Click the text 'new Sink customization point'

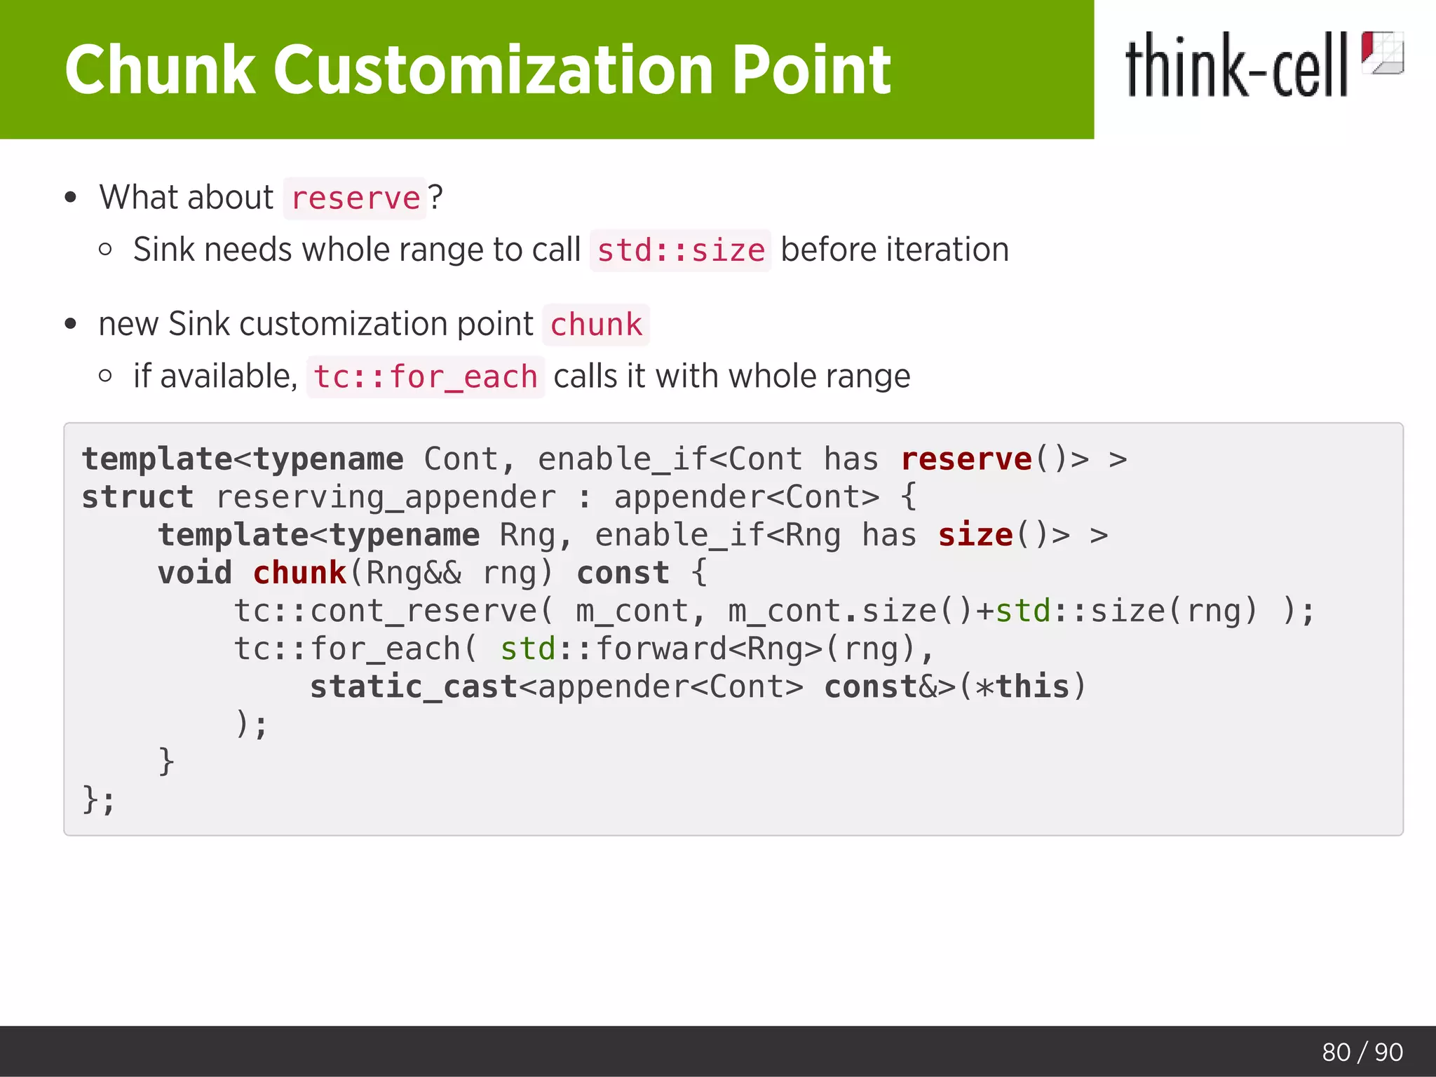tap(316, 324)
